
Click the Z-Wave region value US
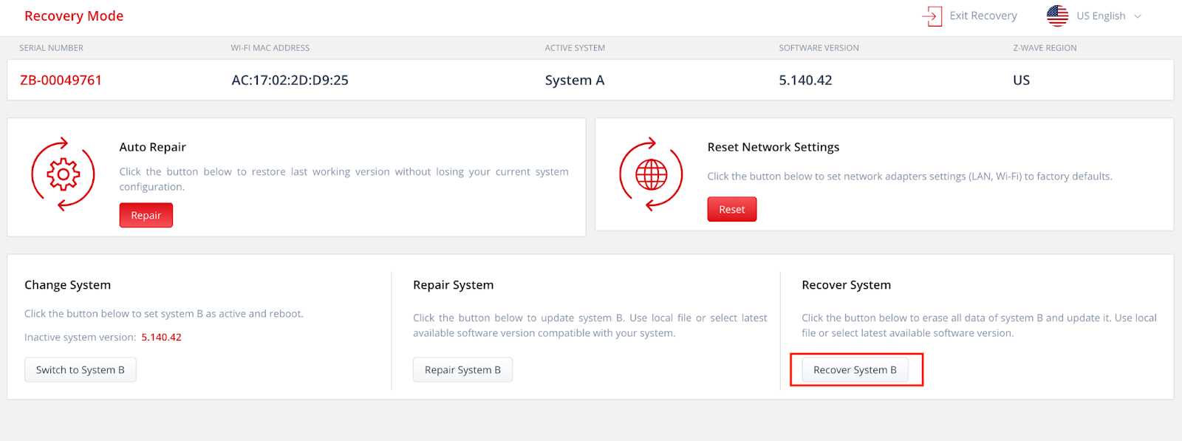1021,80
